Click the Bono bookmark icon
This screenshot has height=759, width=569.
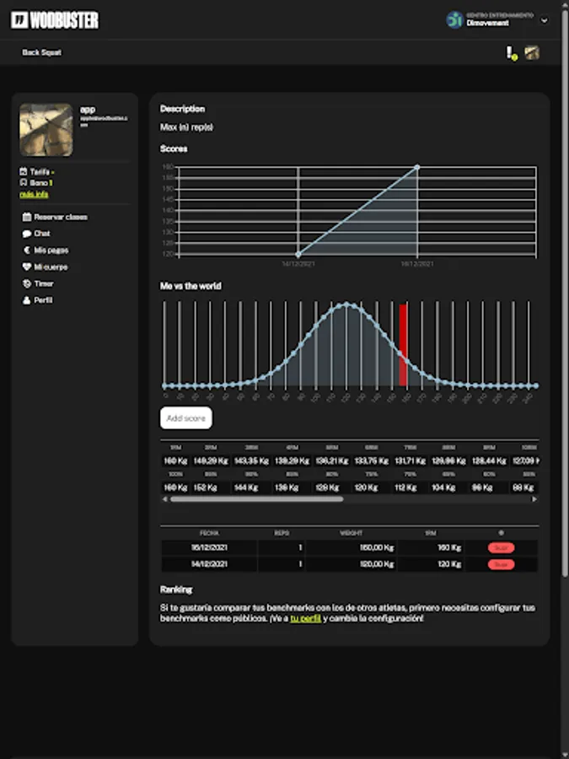click(x=24, y=182)
